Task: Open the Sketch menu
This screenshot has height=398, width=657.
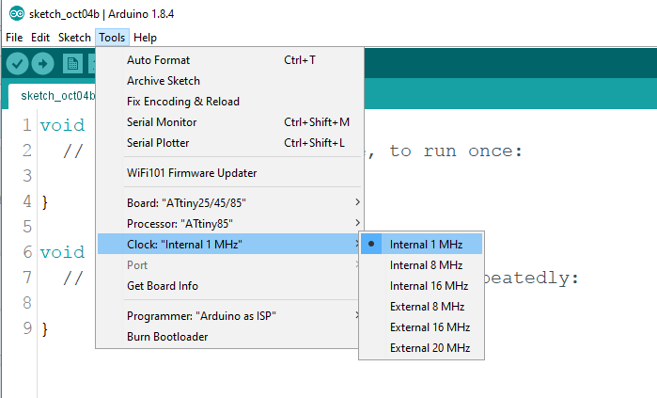Action: (74, 38)
